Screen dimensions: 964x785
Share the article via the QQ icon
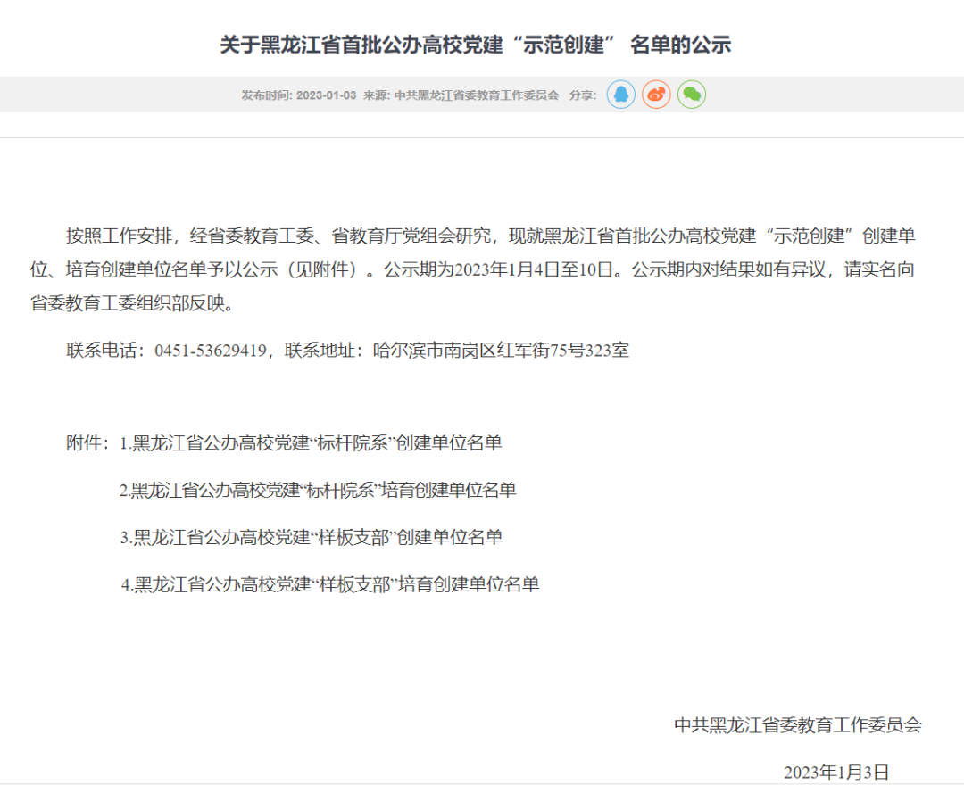click(620, 95)
